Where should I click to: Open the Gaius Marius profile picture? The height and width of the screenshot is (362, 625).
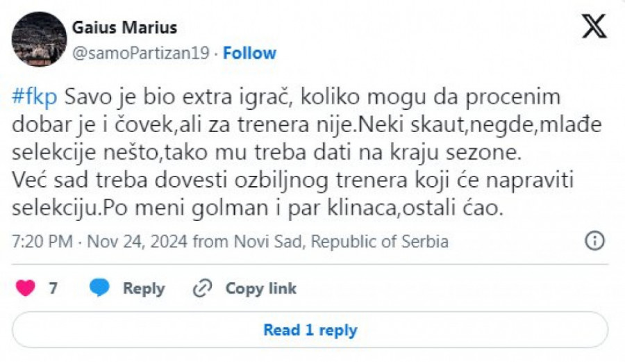[40, 39]
